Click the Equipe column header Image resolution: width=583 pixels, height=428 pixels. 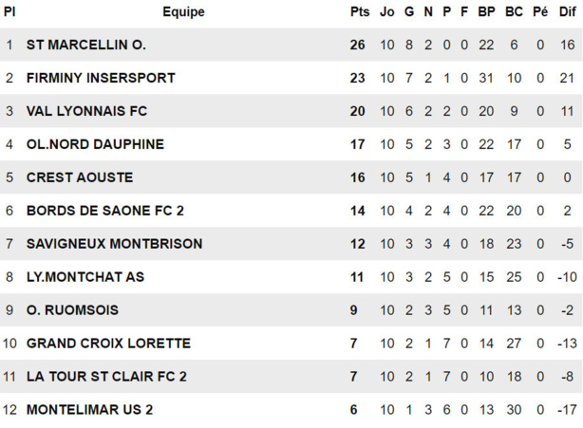pyautogui.click(x=183, y=12)
